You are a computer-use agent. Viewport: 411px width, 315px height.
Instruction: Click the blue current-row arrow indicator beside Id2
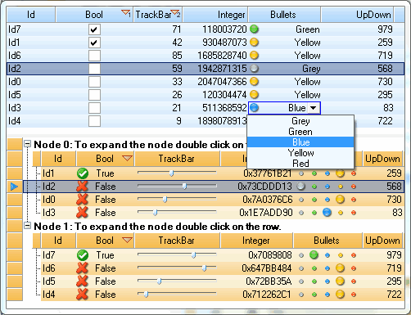(14, 187)
